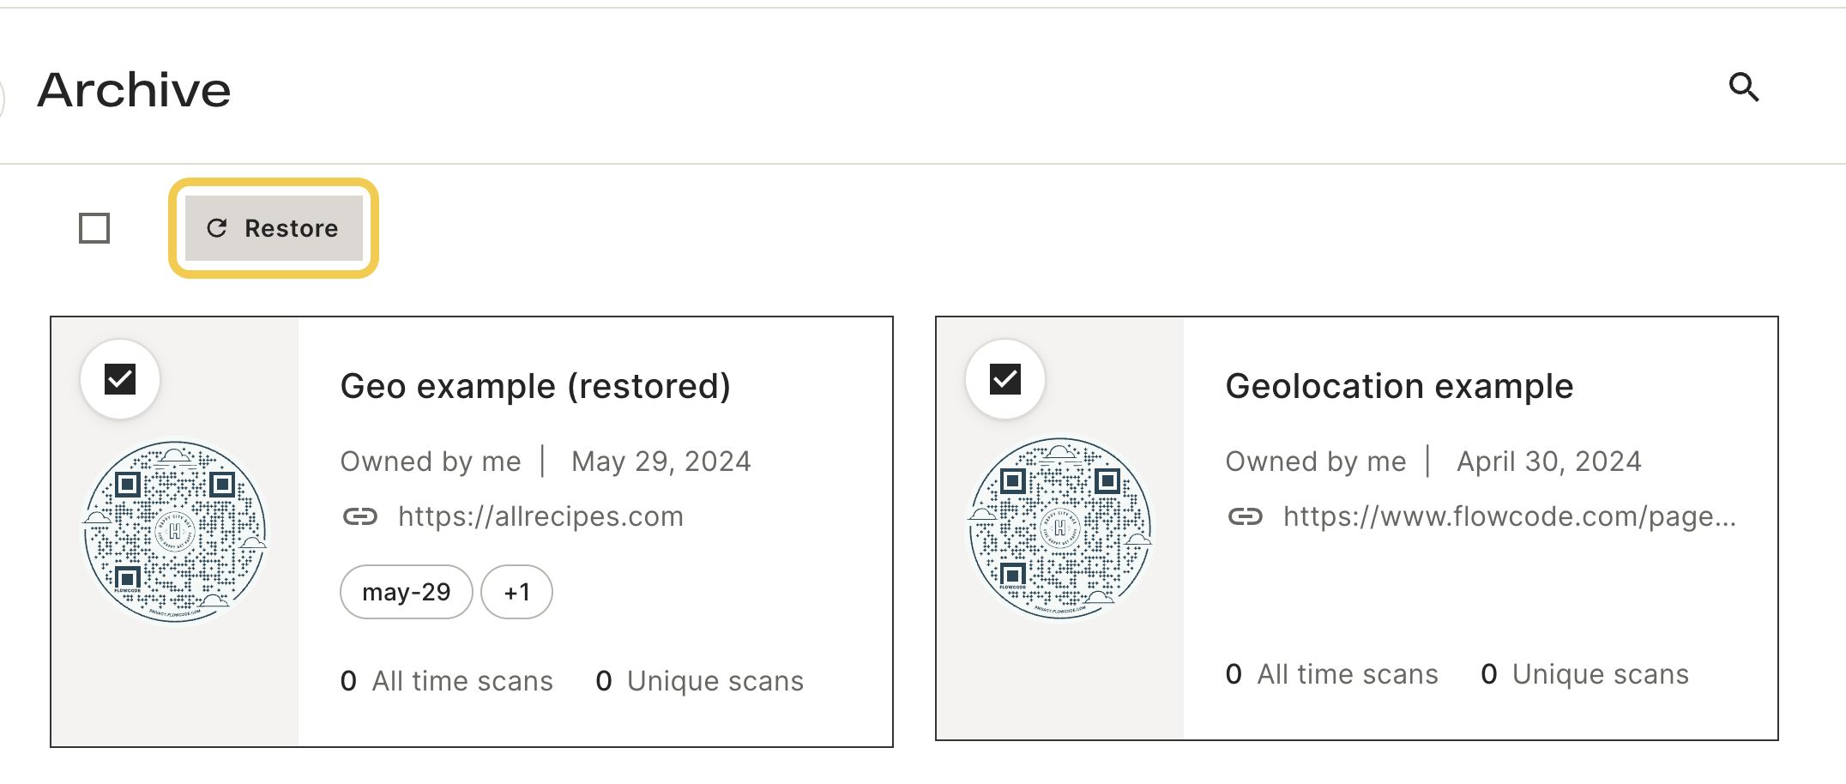The height and width of the screenshot is (784, 1846).
Task: Open the search magnifier icon
Action: coord(1743,87)
